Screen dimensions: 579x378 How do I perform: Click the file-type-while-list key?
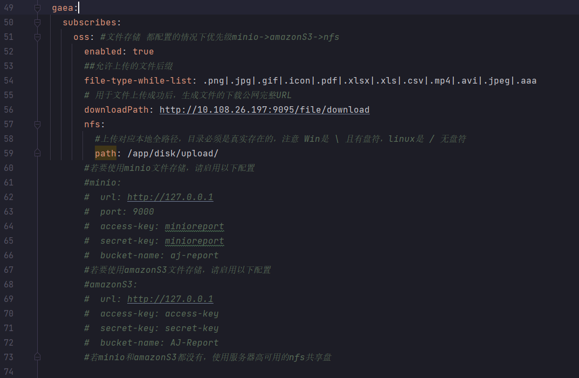tap(137, 81)
